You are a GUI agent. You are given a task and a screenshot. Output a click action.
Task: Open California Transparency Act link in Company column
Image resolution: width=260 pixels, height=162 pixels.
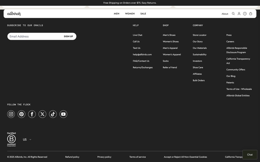coord(238,61)
